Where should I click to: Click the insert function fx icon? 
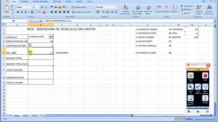41,21
